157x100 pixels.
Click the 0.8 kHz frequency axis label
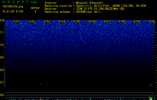tap(2, 70)
